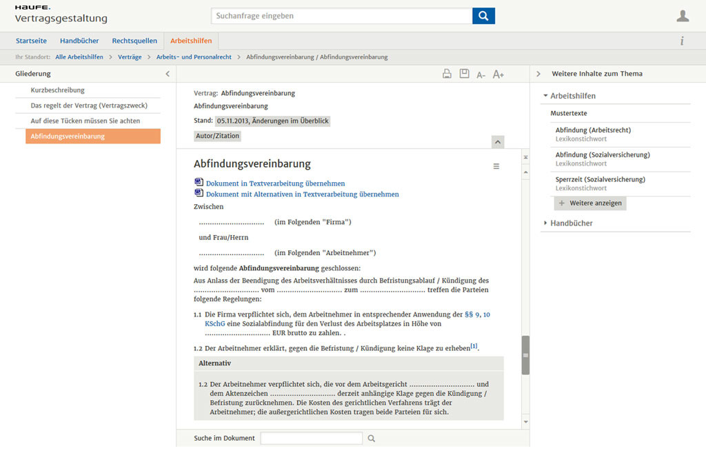Open 'Dokument mit Alternativen in Textverarbeitung übernehmen'
Screen dimensions: 706x462
coord(302,194)
